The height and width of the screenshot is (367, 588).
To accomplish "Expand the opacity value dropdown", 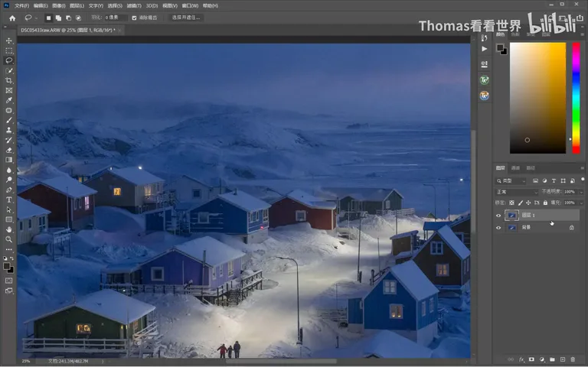I will tap(581, 192).
